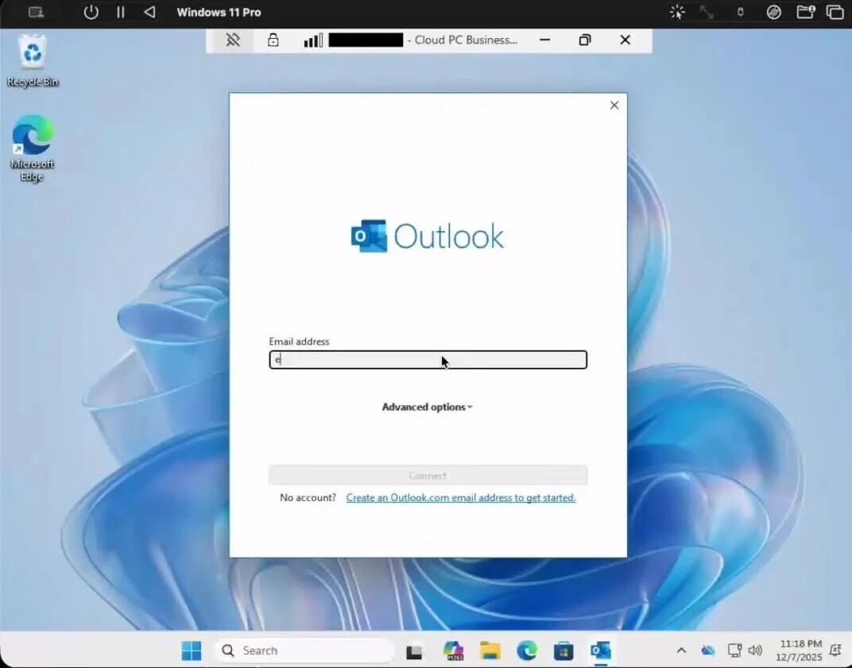This screenshot has width=852, height=668.
Task: Launch Microsoft Edge from desktop shortcut
Action: pos(32,148)
